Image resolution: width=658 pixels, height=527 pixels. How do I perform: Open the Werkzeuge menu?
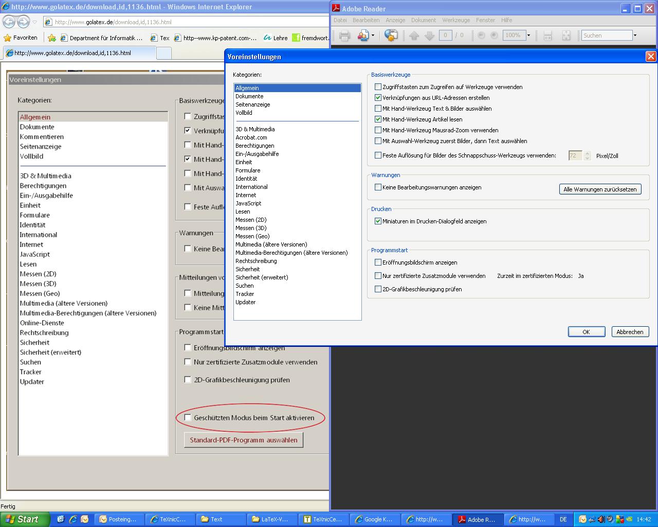coord(456,20)
